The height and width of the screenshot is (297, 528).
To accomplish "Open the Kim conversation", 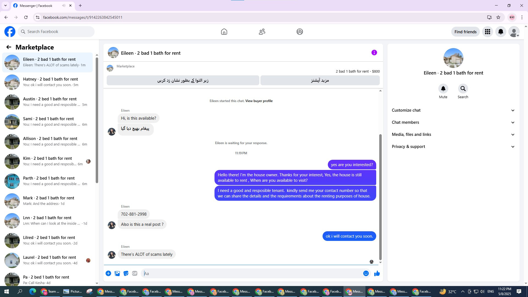I will pyautogui.click(x=47, y=161).
